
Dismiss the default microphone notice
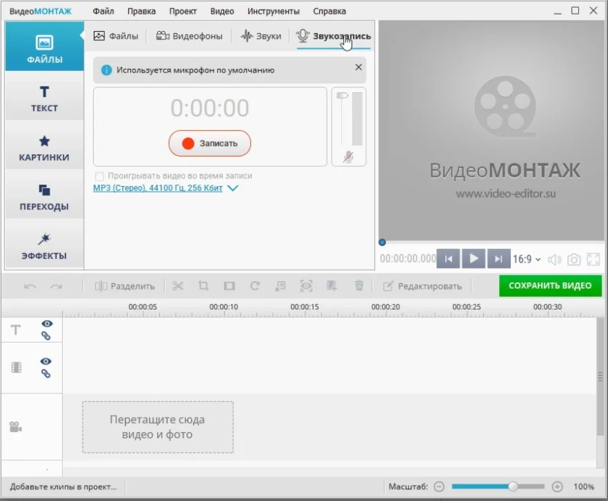pos(358,67)
